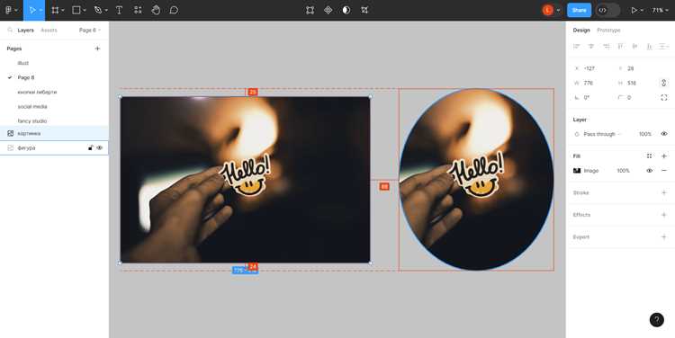Expand Frame tool options arrow
This screenshot has height=338, width=675.
pos(63,10)
